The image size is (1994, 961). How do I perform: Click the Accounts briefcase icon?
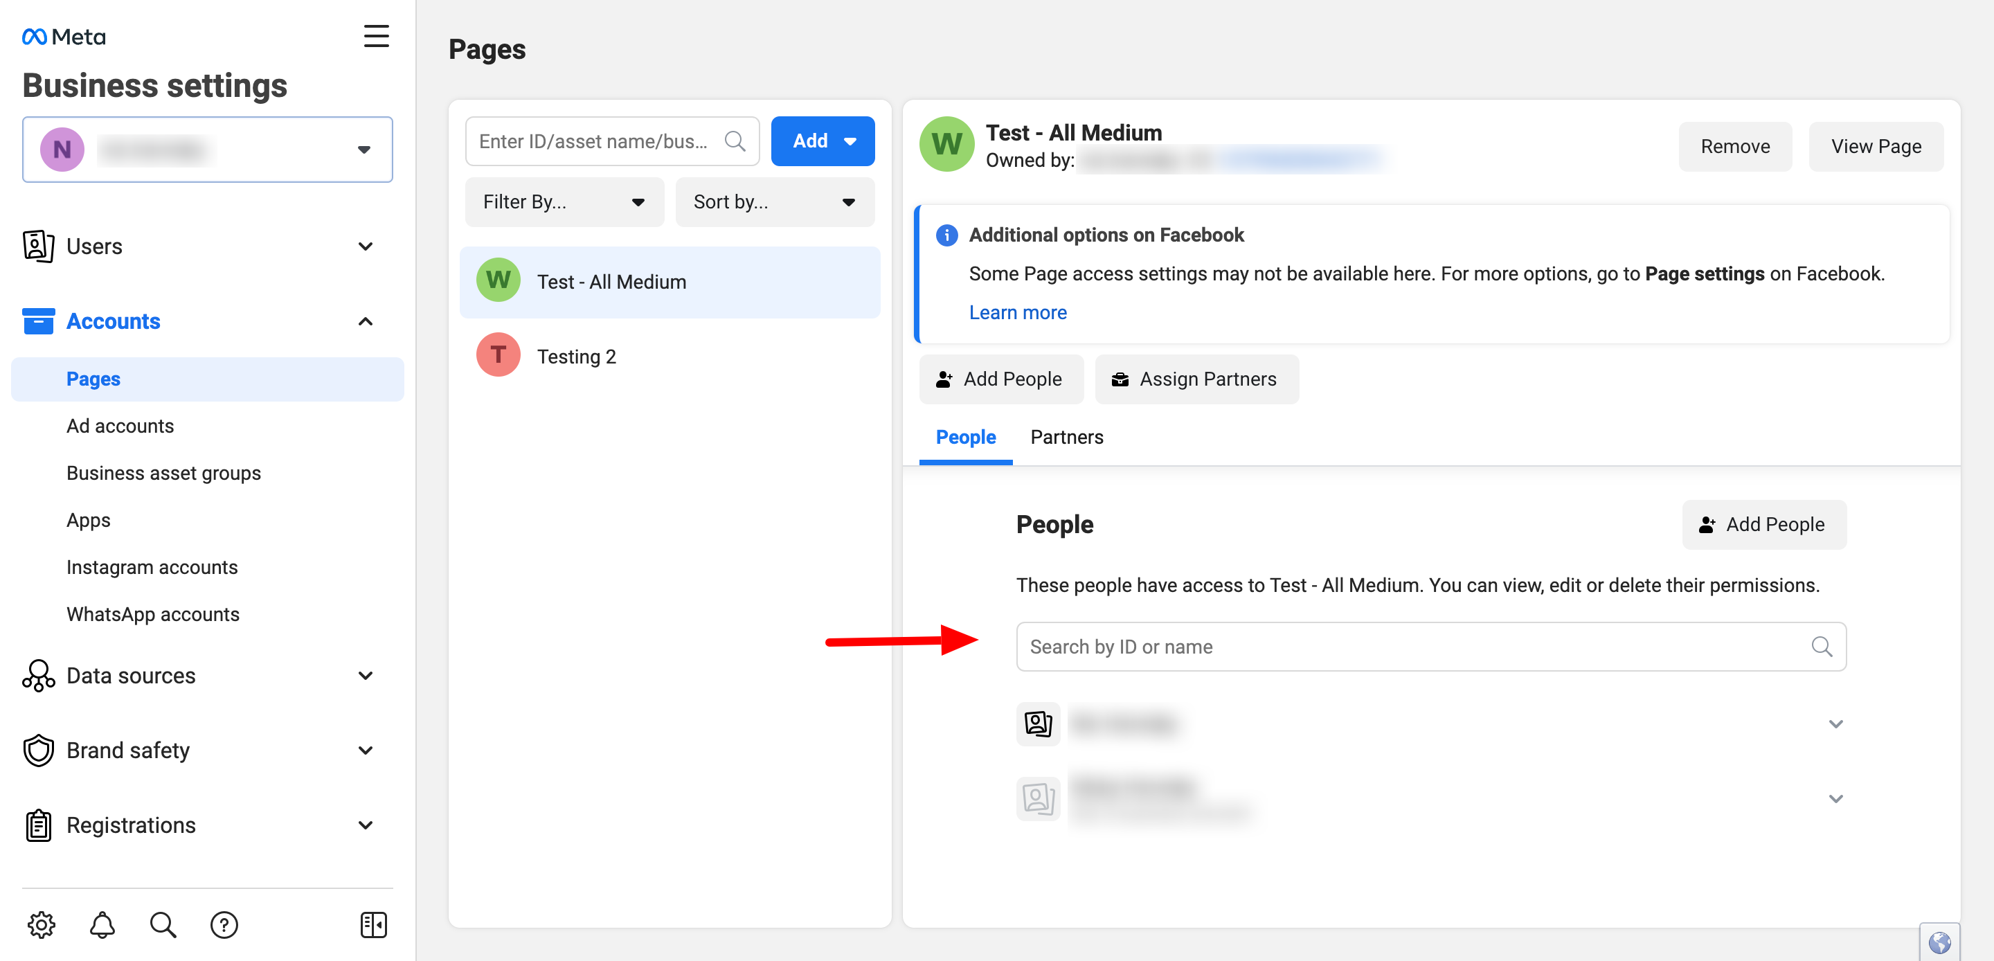pos(38,321)
